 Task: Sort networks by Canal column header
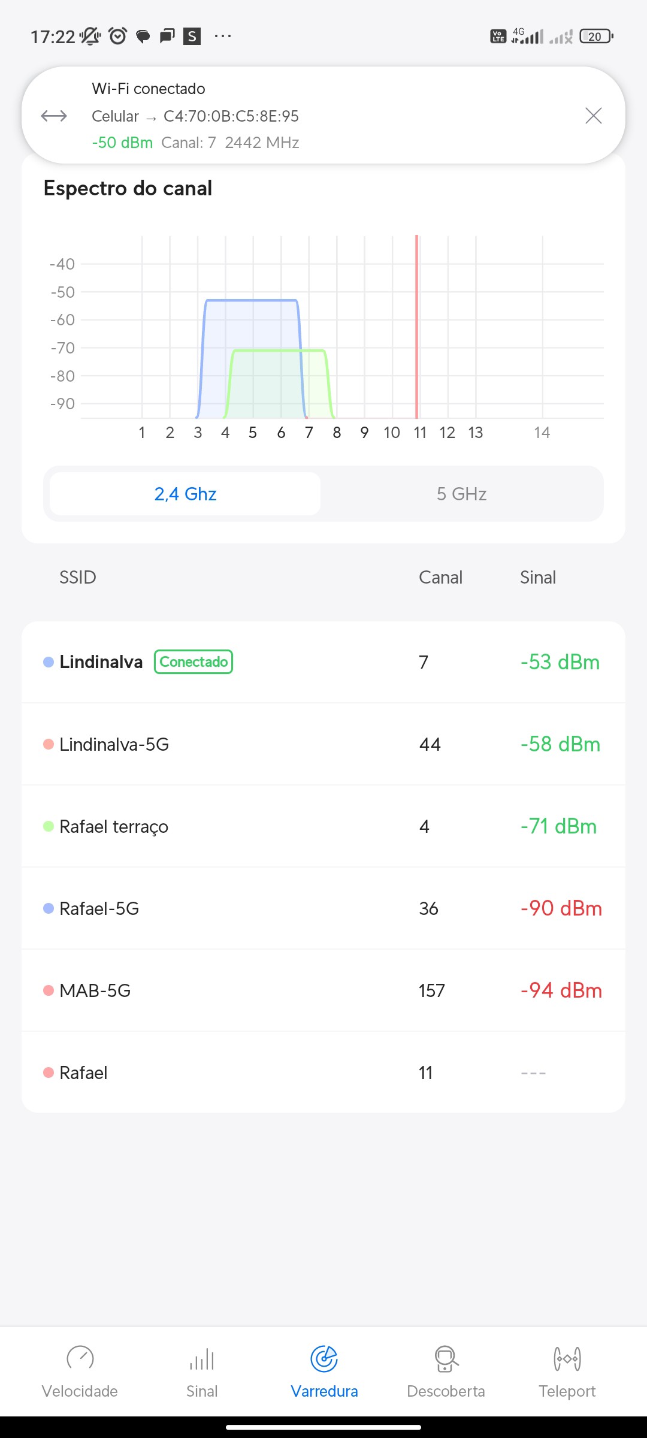(x=440, y=578)
